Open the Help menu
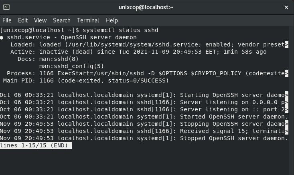294x175 pixels. click(112, 20)
